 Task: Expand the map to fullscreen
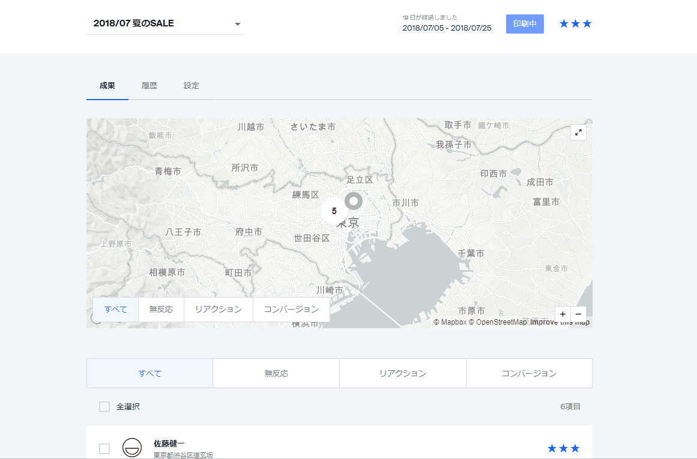tap(578, 133)
